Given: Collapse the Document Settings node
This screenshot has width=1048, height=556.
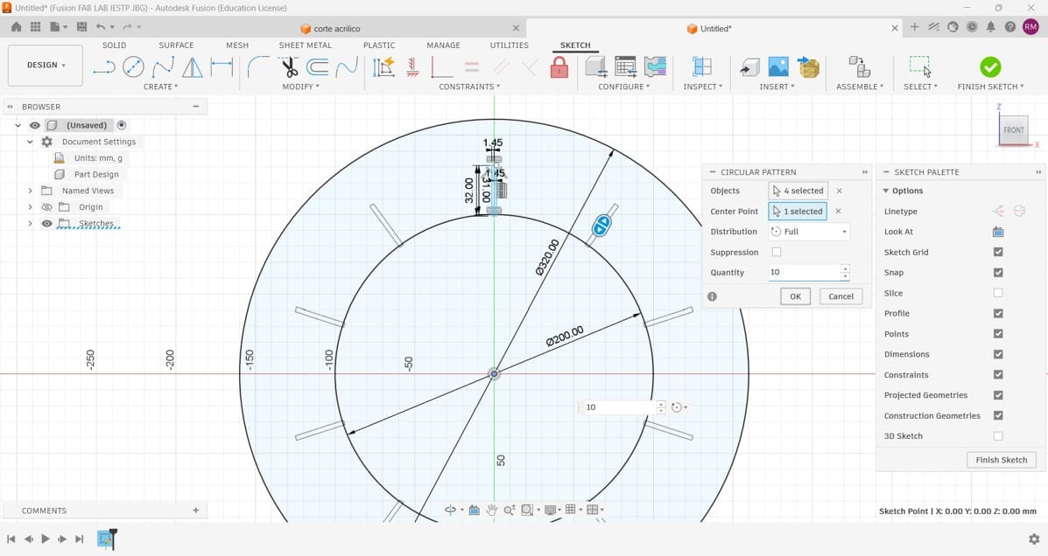Looking at the screenshot, I should point(30,142).
